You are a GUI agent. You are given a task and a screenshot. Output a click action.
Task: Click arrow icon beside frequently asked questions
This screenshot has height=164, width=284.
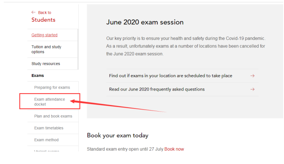252,89
